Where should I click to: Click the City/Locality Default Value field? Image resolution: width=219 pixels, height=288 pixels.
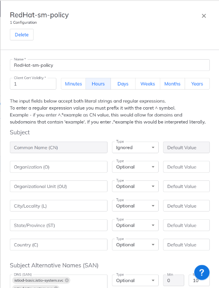pyautogui.click(x=186, y=206)
